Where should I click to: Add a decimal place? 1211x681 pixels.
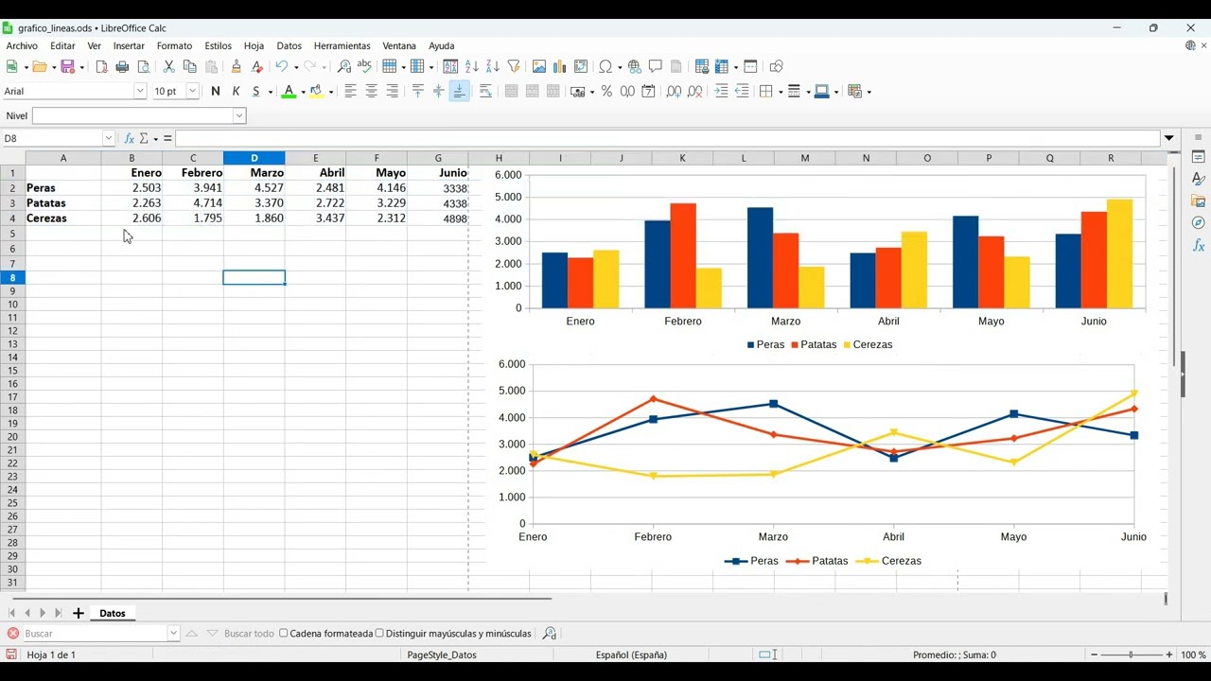pyautogui.click(x=674, y=91)
